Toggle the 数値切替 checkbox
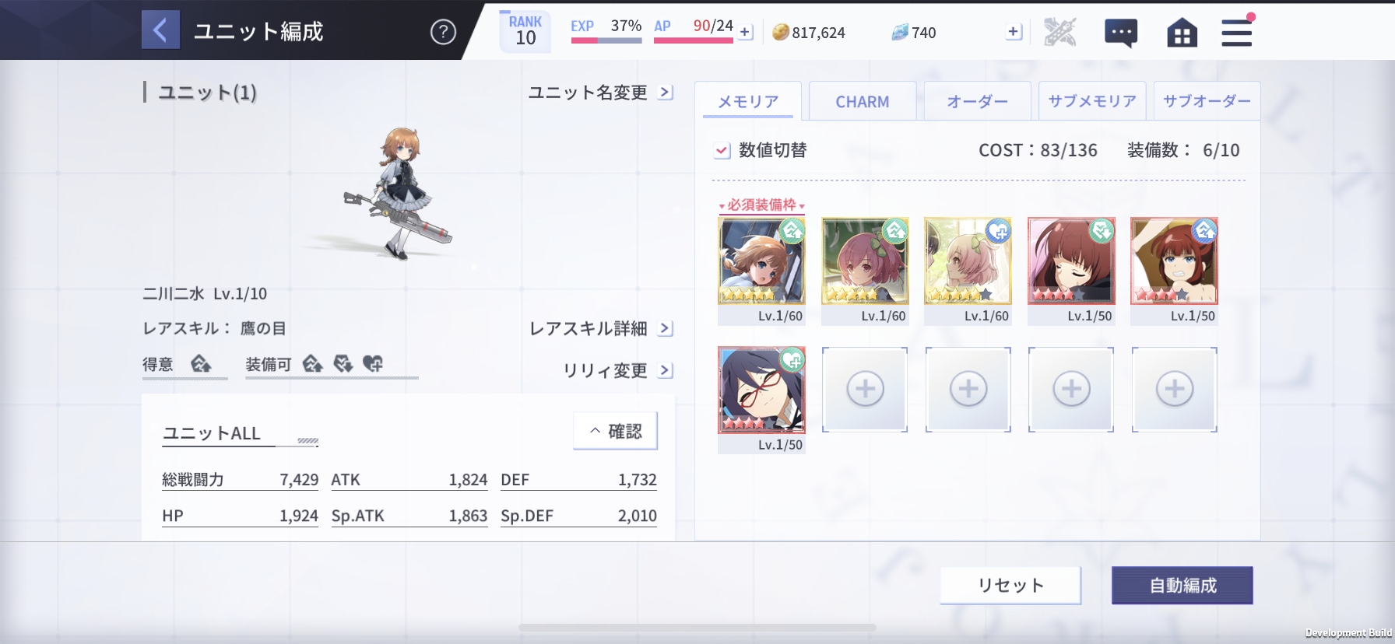 tap(722, 150)
